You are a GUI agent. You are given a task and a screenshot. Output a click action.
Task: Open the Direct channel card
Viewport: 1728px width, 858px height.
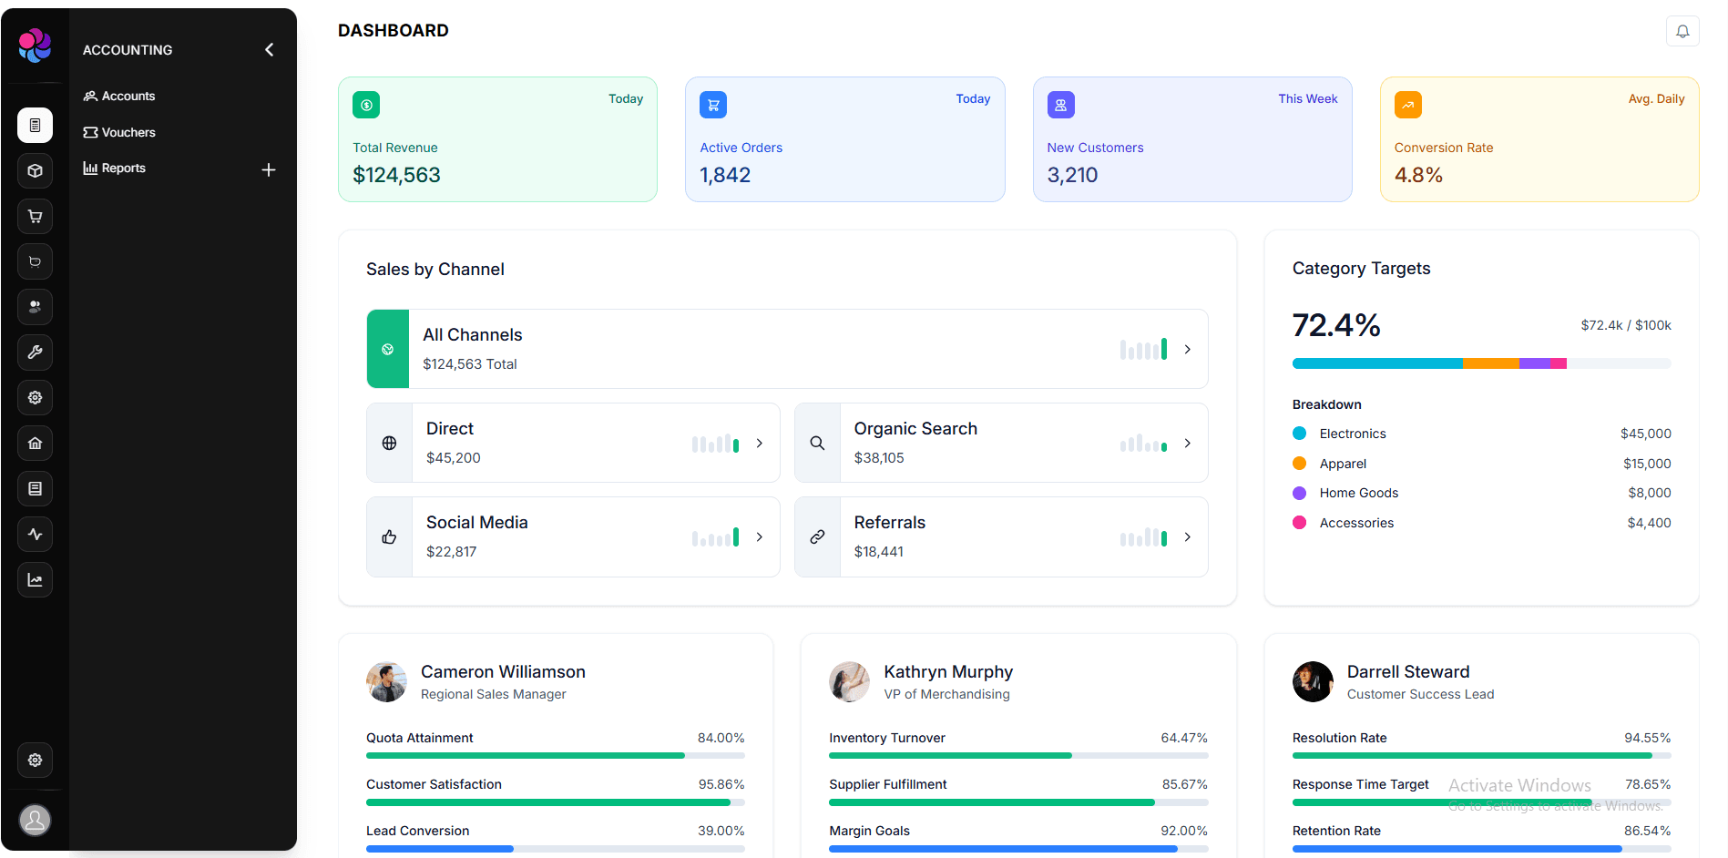pyautogui.click(x=572, y=443)
